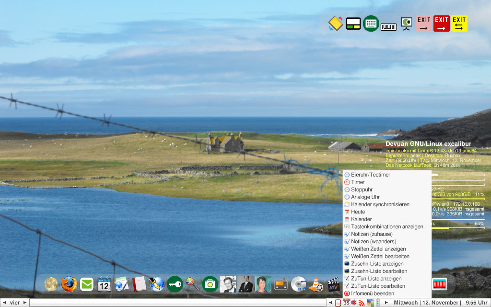
Task: Select 'Eieruhr/Teetimer' from the menu
Action: click(x=370, y=175)
